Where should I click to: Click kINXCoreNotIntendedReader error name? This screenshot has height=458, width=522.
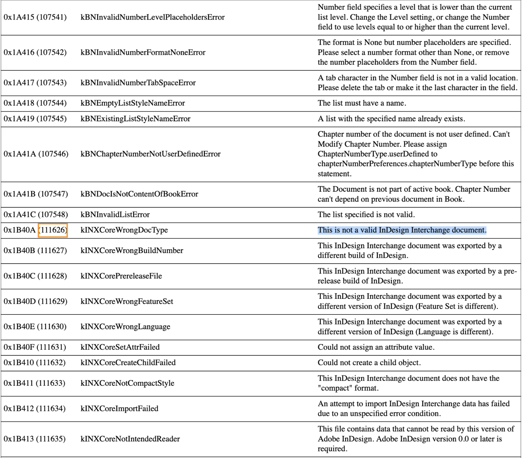(130, 439)
